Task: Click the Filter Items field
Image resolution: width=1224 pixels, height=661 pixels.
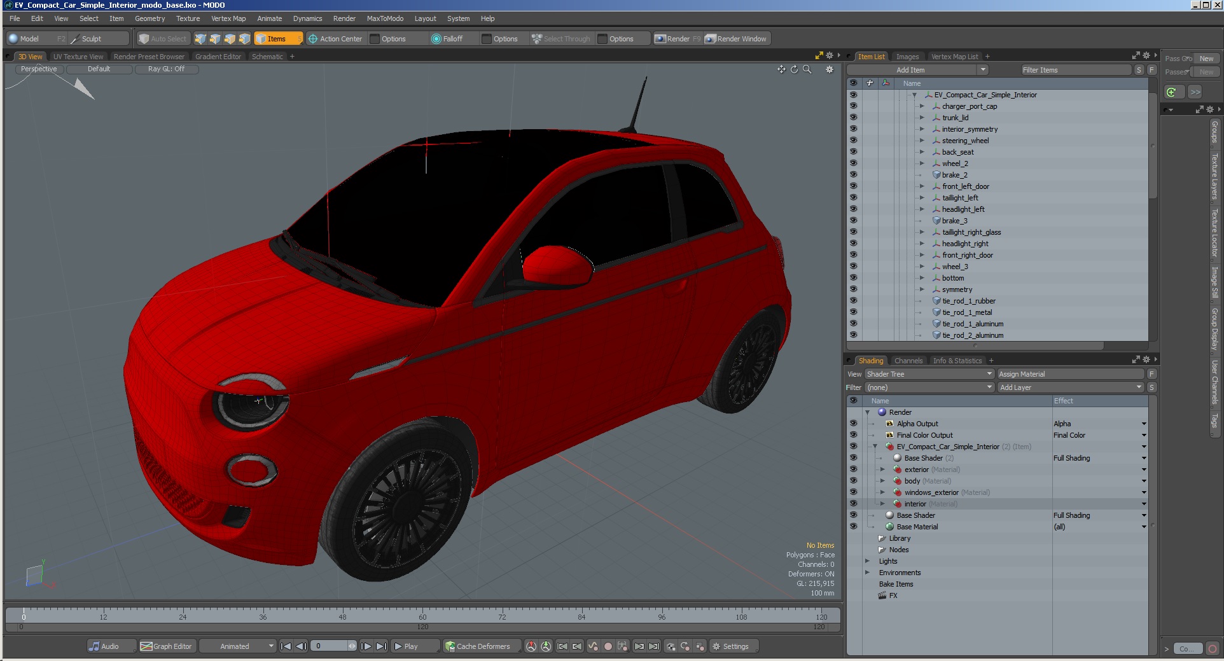Action: click(1076, 70)
